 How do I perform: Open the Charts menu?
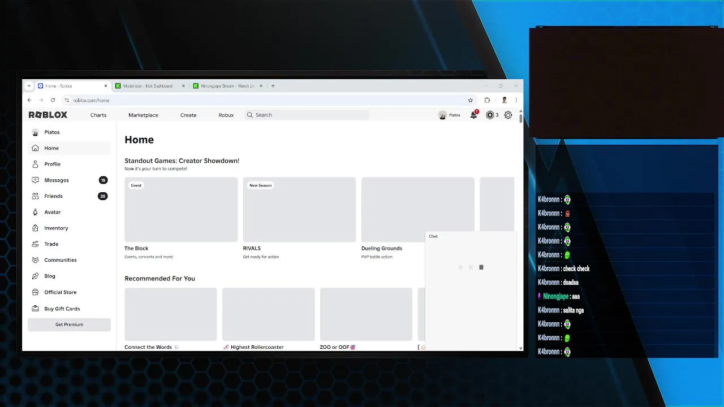click(98, 115)
